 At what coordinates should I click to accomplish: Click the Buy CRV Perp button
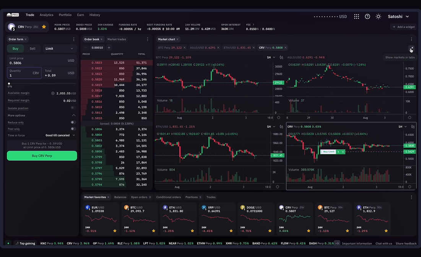tap(42, 156)
